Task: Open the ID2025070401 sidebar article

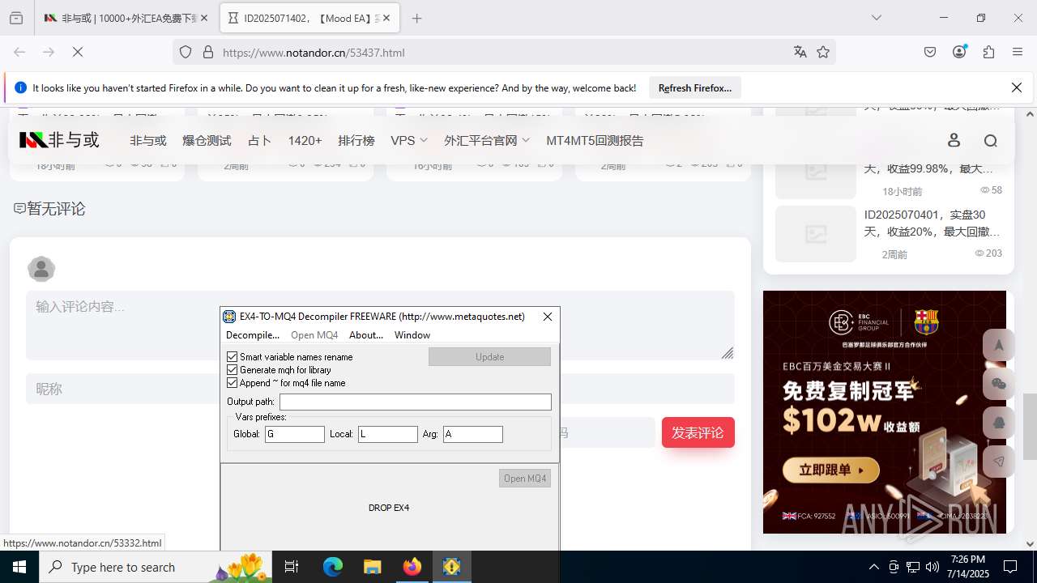Action: point(932,223)
